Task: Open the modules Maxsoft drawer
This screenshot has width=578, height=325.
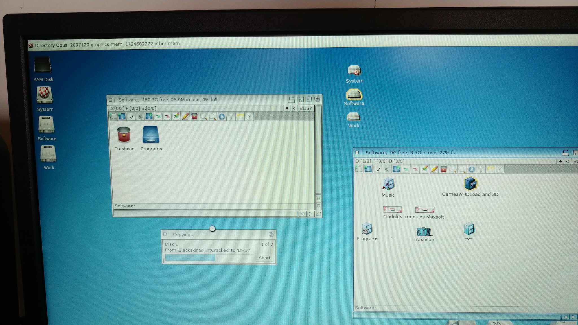Action: tap(424, 210)
